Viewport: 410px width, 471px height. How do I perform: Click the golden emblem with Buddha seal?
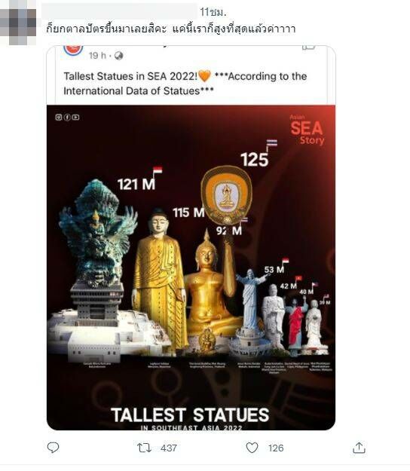pos(227,194)
